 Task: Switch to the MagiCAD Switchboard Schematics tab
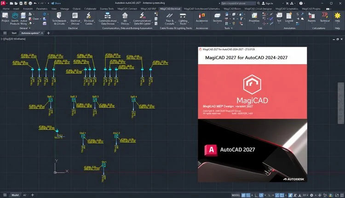[202, 9]
